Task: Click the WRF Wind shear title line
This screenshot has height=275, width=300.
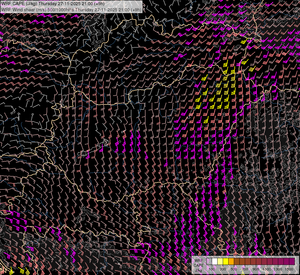Action: point(71,9)
